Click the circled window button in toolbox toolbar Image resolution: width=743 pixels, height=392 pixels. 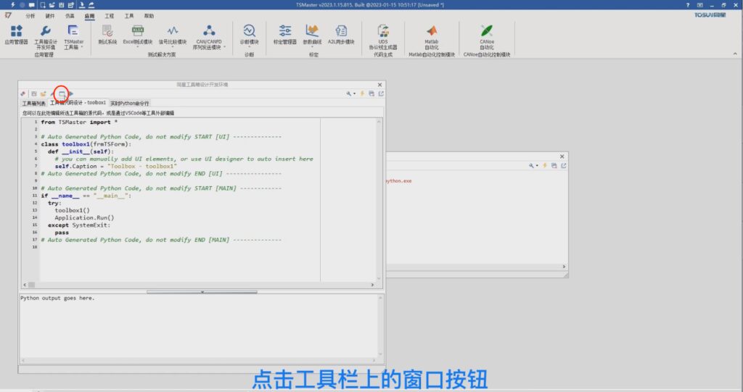pos(62,93)
